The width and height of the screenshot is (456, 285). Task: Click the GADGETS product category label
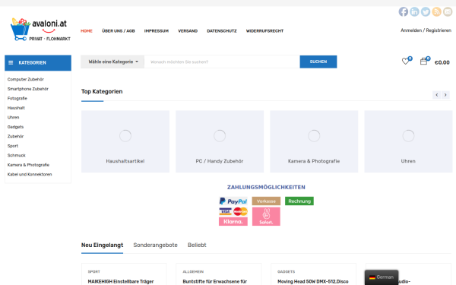(287, 271)
